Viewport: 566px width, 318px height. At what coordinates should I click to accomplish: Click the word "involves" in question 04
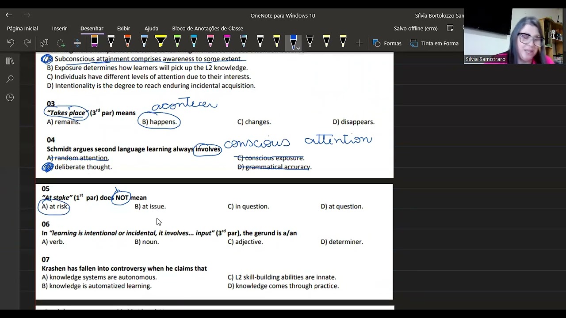pos(208,149)
